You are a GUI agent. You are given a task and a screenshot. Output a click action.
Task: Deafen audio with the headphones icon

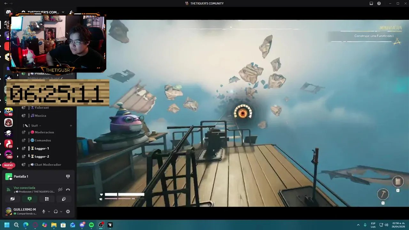coord(56,211)
